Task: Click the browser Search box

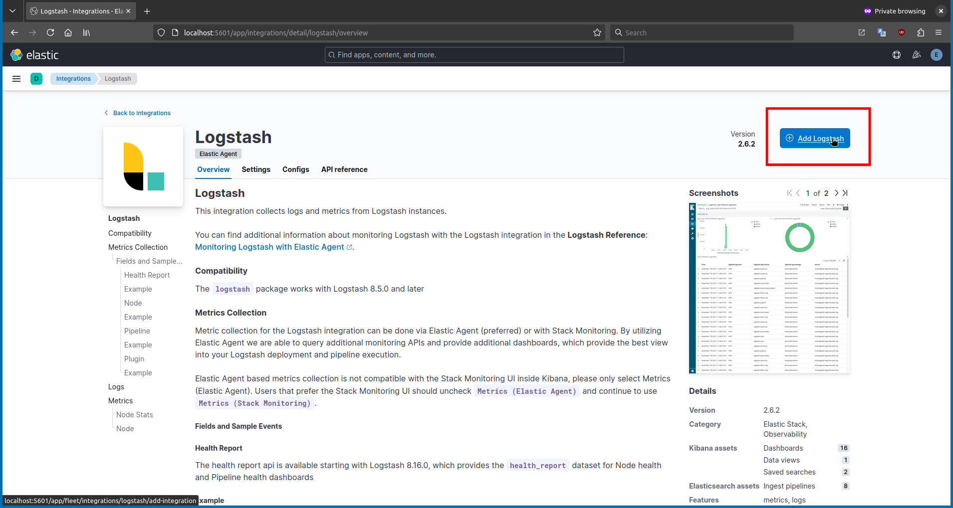Action: pos(702,32)
